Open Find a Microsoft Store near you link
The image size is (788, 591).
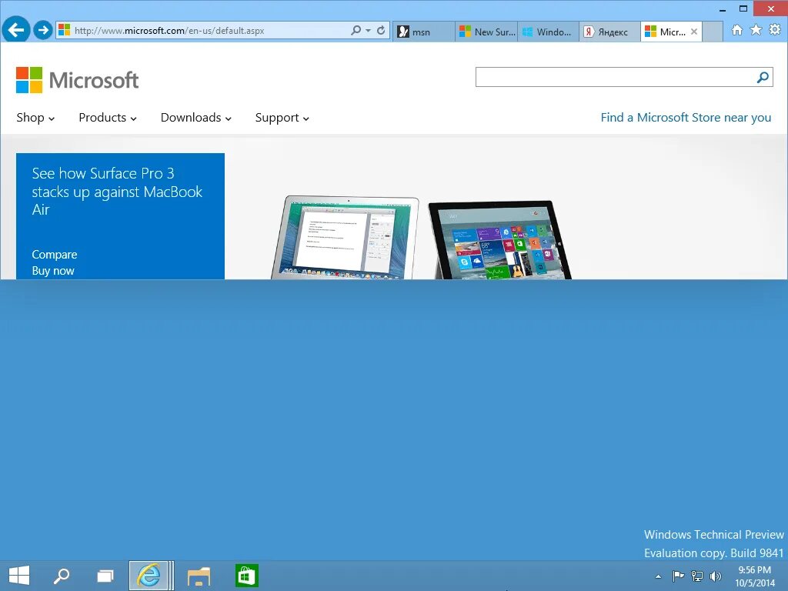(x=686, y=118)
